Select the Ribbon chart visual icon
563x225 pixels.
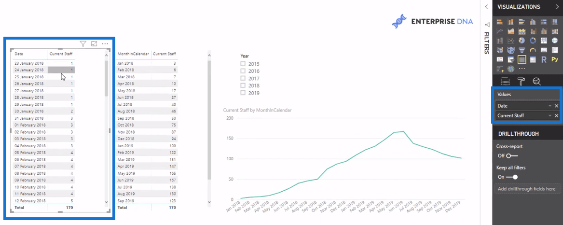tap(555, 31)
